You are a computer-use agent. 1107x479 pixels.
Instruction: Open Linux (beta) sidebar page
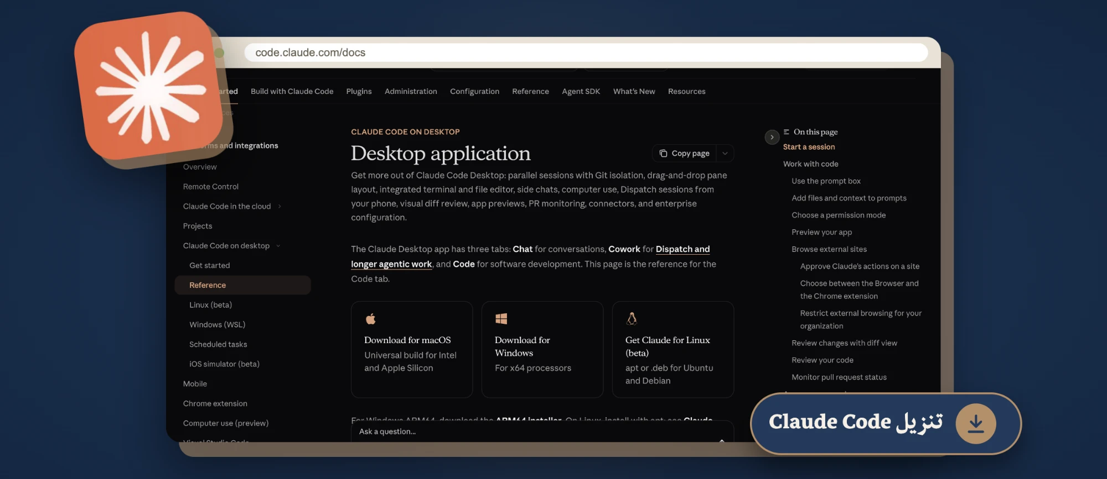[x=210, y=305]
